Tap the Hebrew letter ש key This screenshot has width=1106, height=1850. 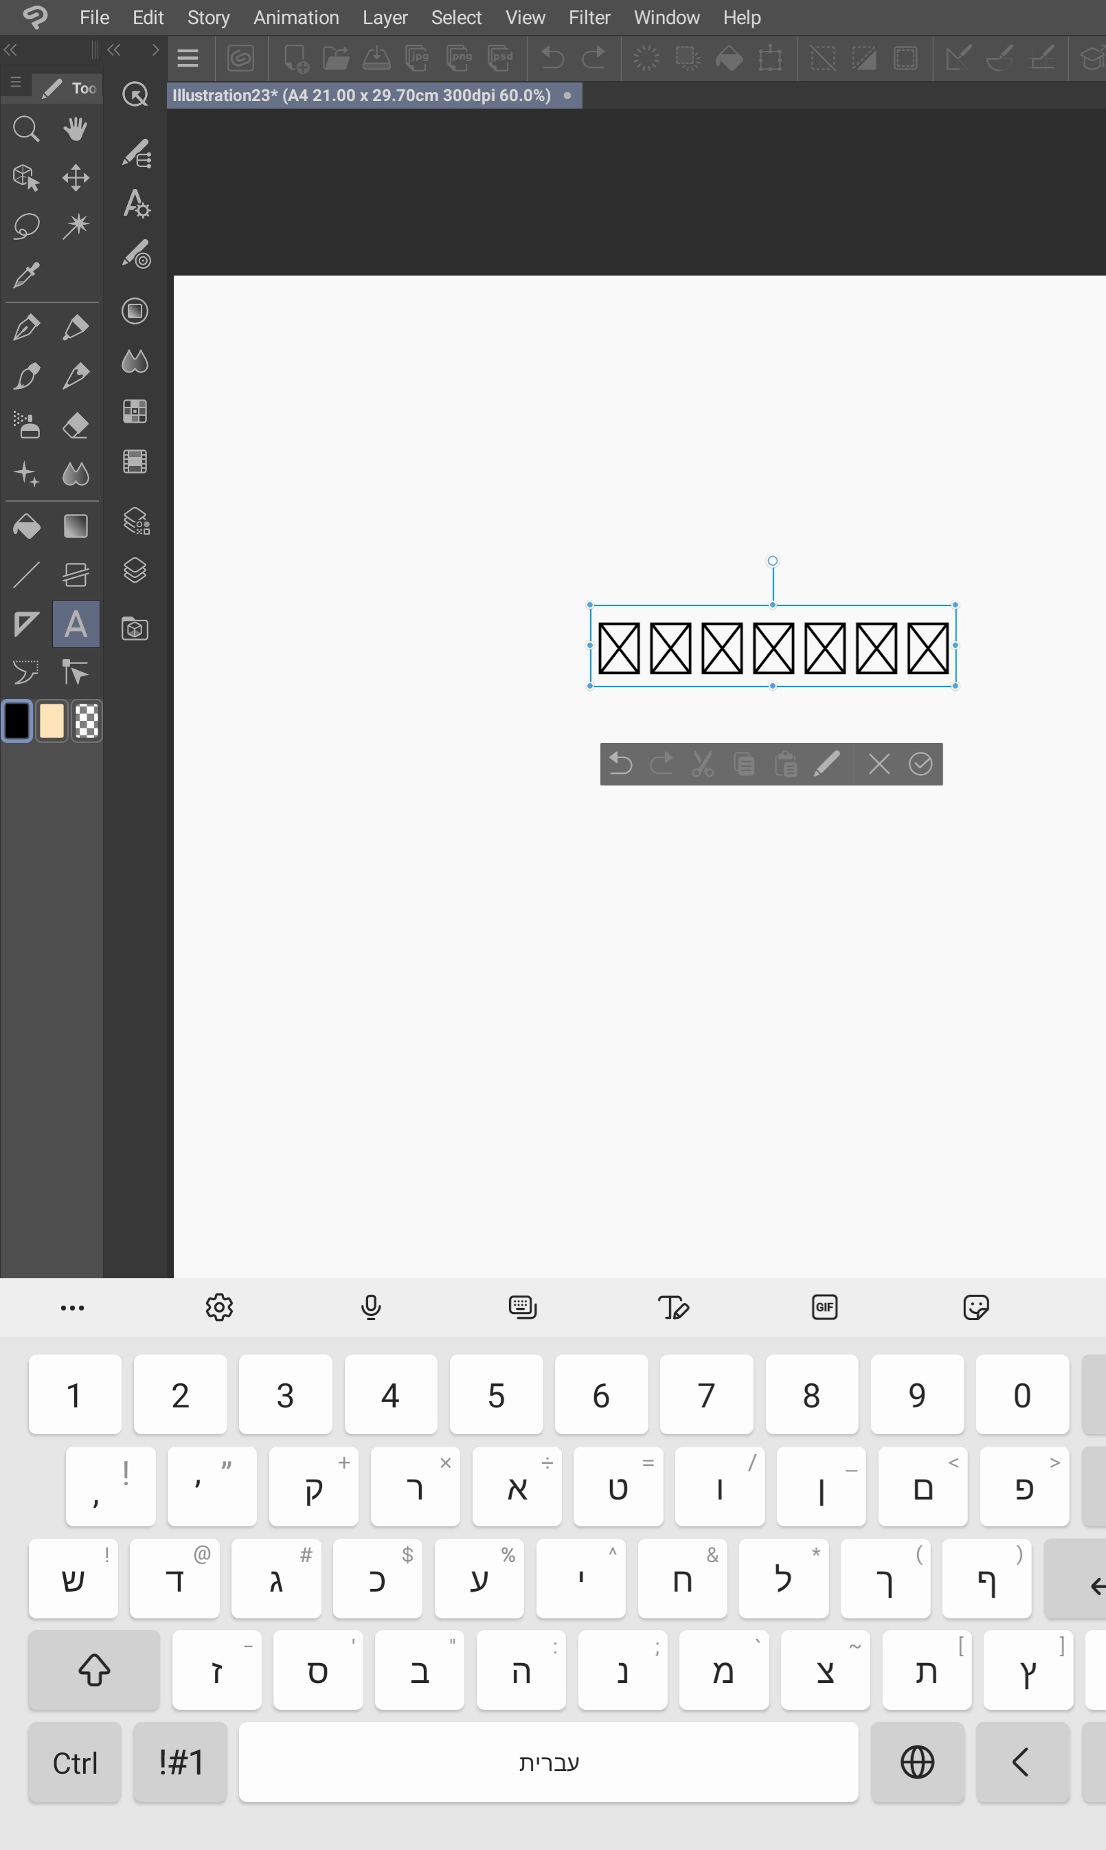(73, 1578)
